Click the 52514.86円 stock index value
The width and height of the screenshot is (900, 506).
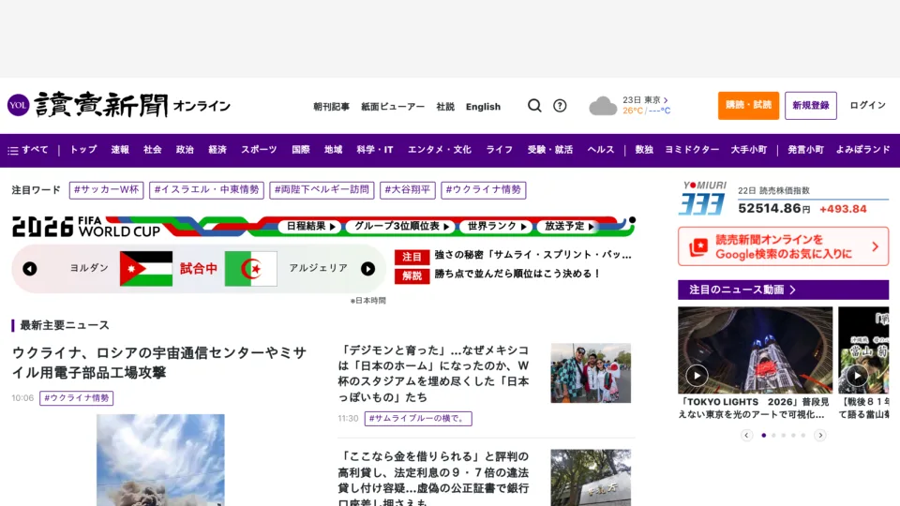tap(773, 209)
